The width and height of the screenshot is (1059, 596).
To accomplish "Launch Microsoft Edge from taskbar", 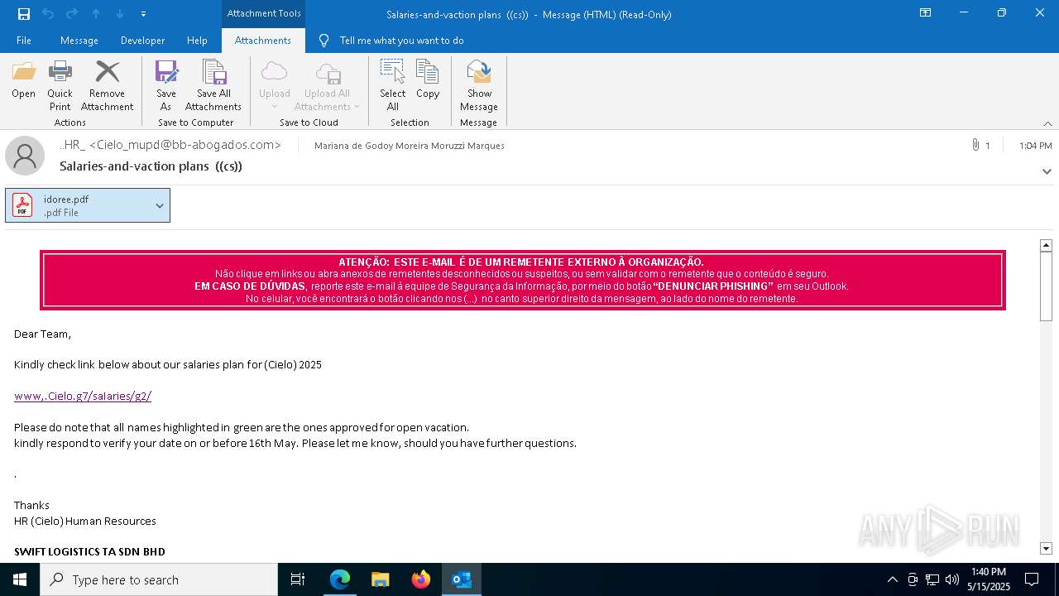I will [x=340, y=579].
